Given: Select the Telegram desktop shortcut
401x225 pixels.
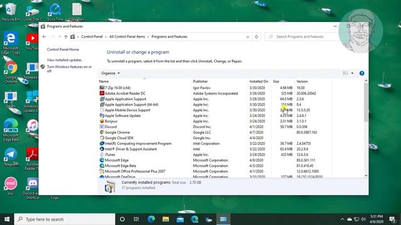Looking at the screenshot, I should (11, 157).
